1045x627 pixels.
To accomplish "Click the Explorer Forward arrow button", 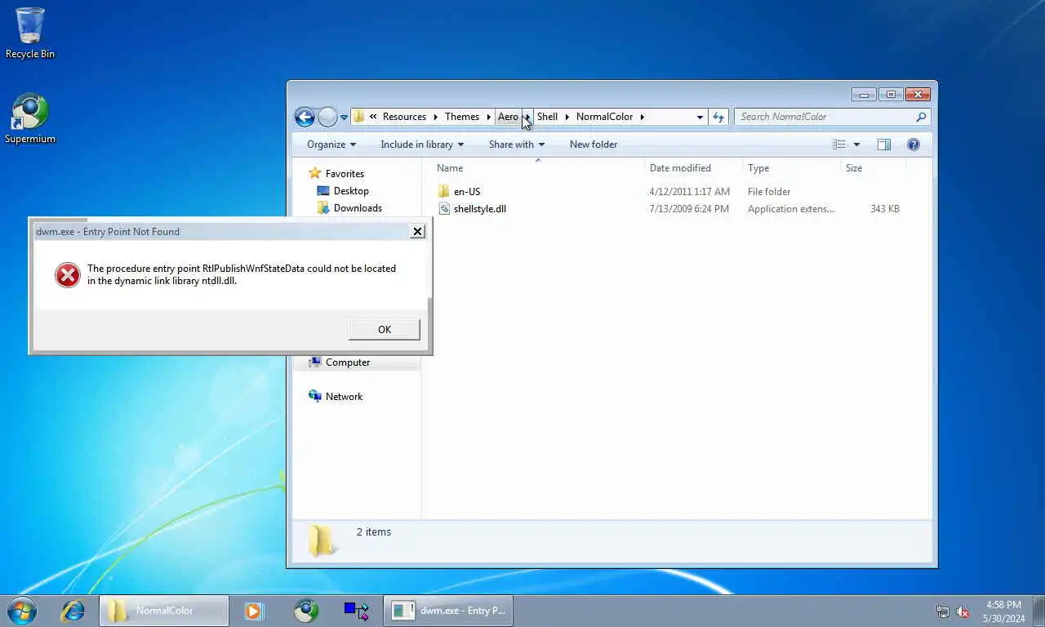I will (x=327, y=117).
